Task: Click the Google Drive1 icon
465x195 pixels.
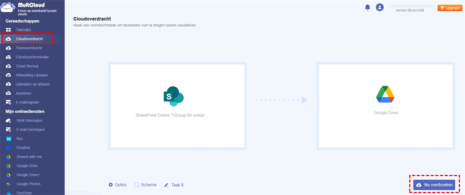Action: click(x=9, y=175)
